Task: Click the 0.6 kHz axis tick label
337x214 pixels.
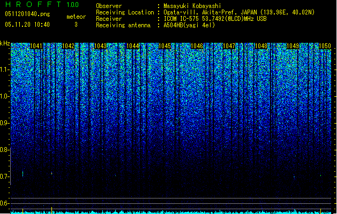Action: [x=5, y=203]
